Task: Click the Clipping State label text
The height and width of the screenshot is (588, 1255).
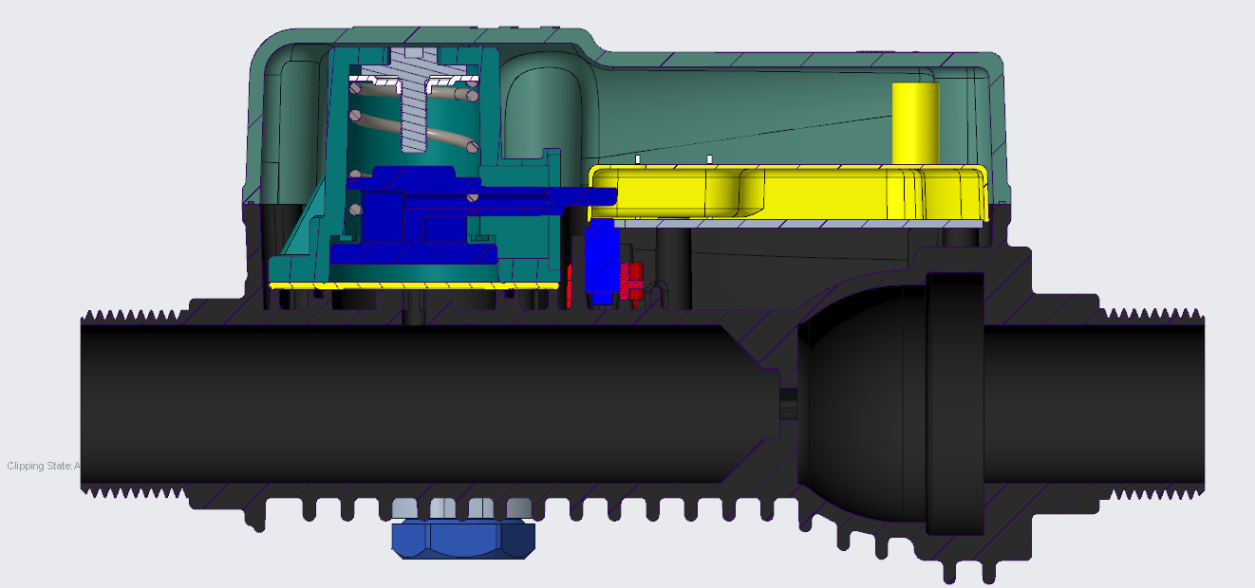Action: (x=44, y=466)
